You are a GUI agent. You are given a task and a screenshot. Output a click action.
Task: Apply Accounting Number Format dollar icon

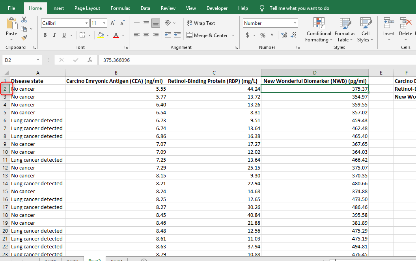(247, 35)
